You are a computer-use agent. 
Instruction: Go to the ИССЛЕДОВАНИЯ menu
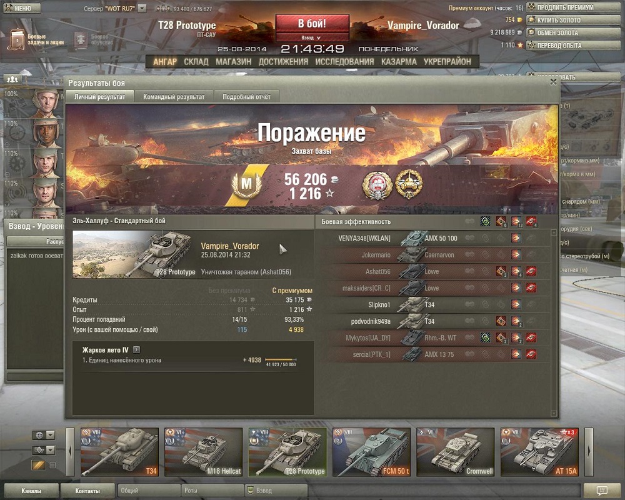pos(344,61)
